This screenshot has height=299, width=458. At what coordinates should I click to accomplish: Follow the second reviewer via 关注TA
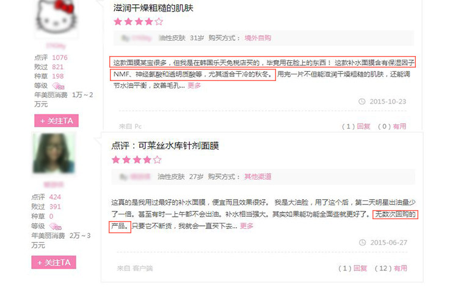54,262
